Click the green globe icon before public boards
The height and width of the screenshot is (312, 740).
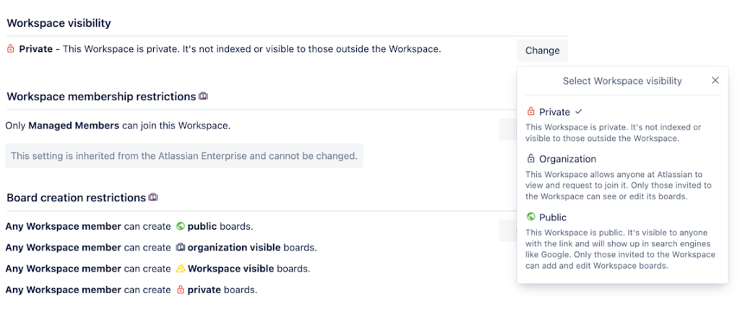[x=181, y=226]
